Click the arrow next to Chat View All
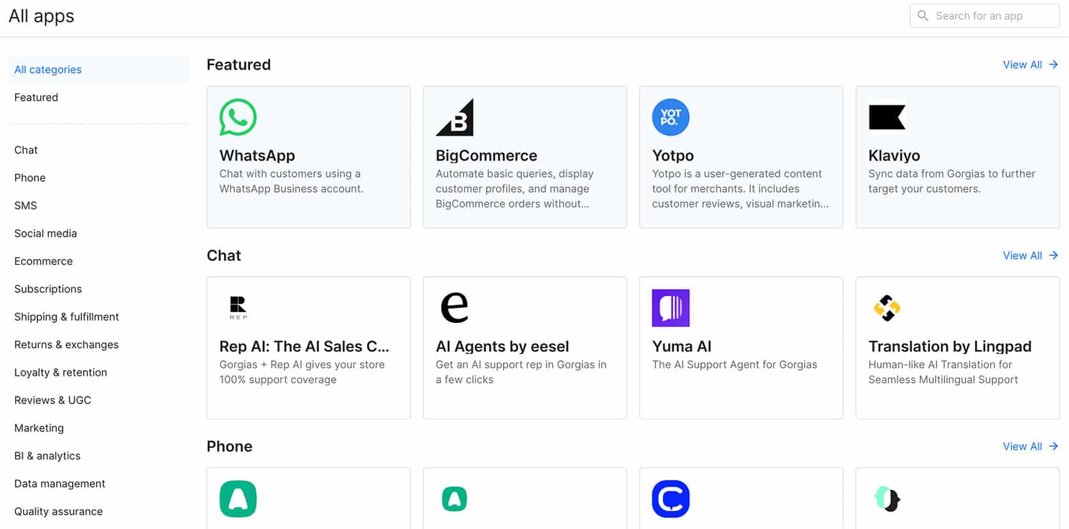The height and width of the screenshot is (529, 1069). point(1054,255)
